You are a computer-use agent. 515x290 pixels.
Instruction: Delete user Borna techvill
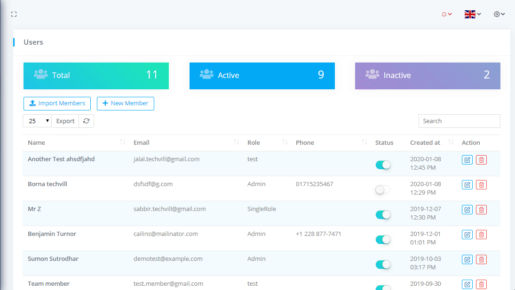[x=481, y=185]
